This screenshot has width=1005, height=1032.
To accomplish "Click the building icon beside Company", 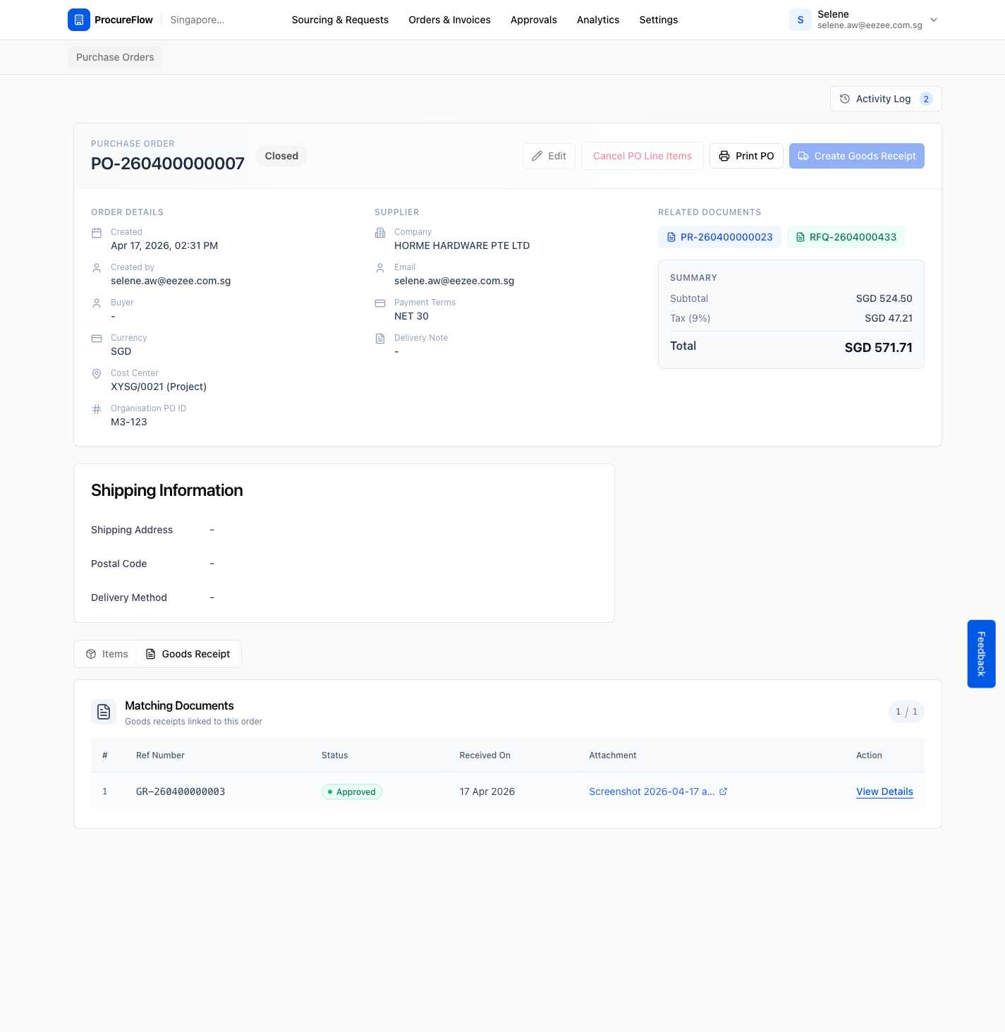I will [380, 233].
